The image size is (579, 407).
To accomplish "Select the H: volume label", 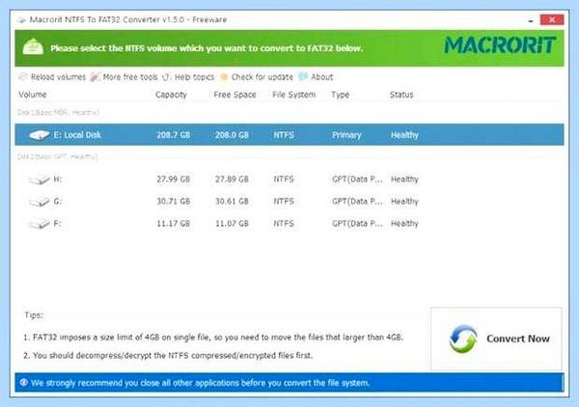I will click(58, 179).
